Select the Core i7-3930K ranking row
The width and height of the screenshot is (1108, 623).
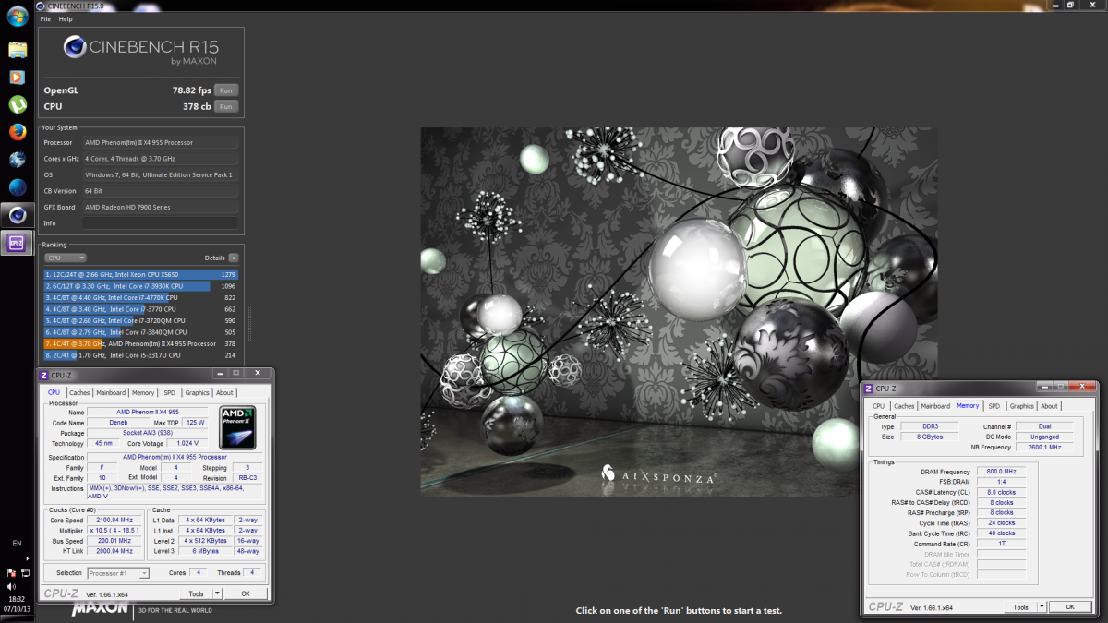coord(141,286)
